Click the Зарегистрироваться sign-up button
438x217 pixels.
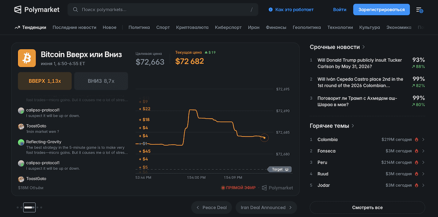click(x=381, y=9)
